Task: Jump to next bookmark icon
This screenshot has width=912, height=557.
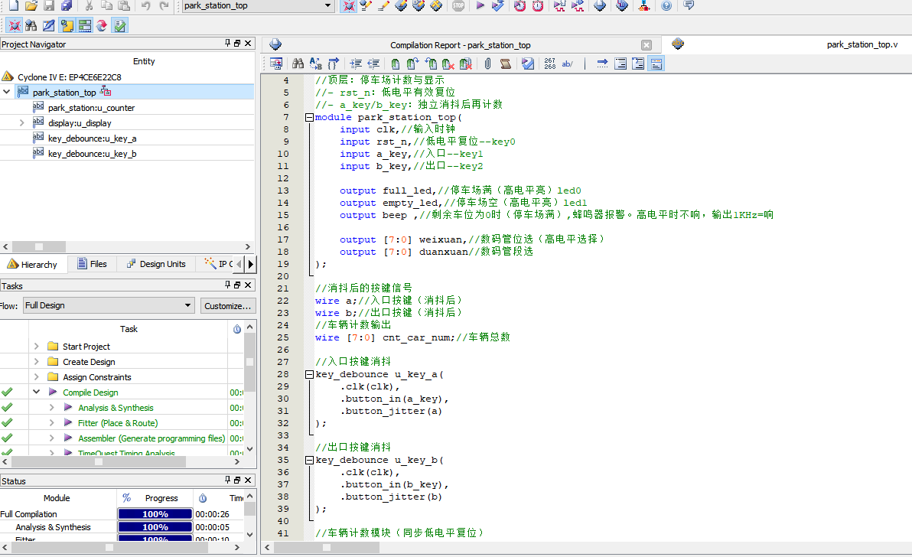Action: pyautogui.click(x=413, y=64)
